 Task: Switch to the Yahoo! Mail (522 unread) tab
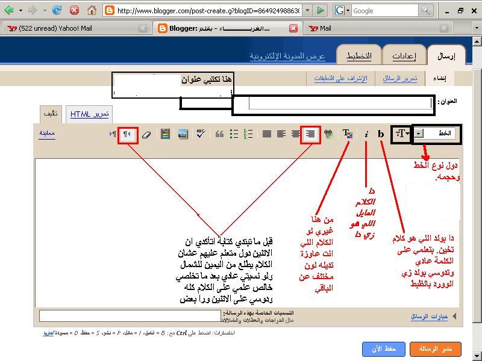[x=77, y=28]
